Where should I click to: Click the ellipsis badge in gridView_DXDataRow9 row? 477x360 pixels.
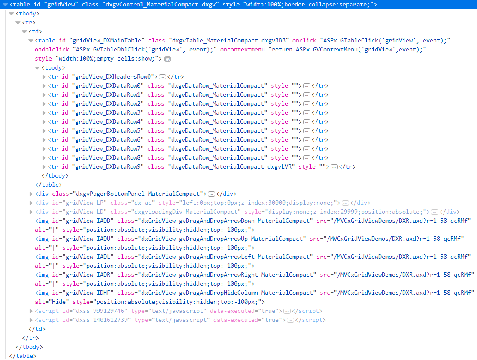click(x=334, y=167)
